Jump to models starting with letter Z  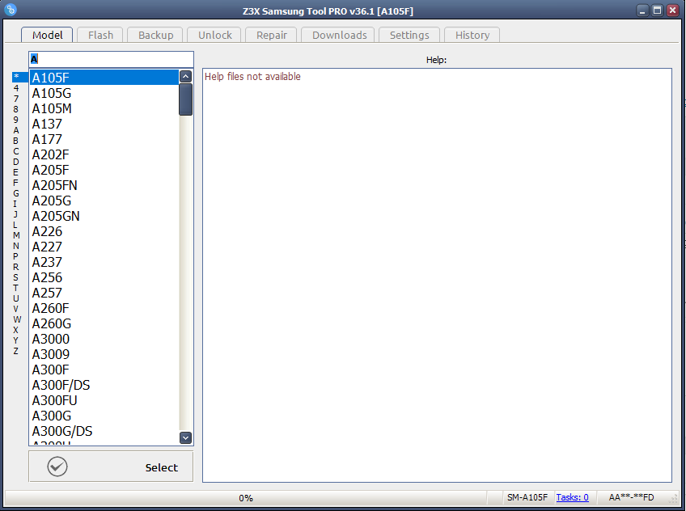click(x=15, y=351)
